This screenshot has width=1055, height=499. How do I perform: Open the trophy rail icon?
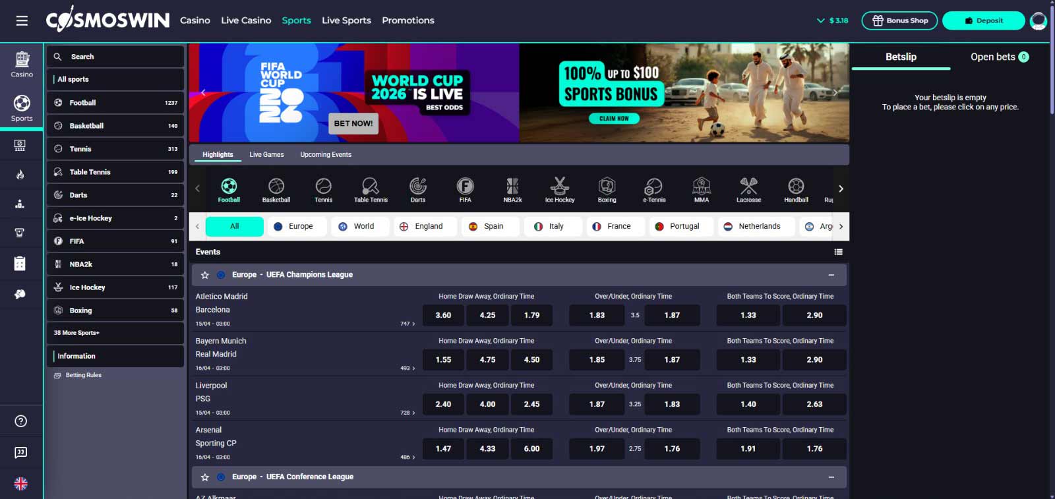20,233
